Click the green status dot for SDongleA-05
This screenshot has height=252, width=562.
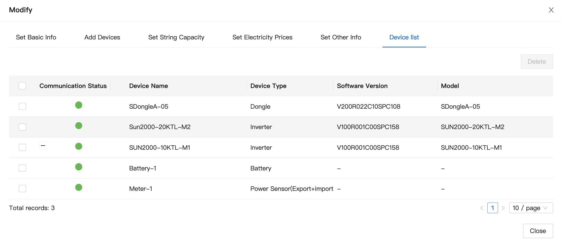pos(79,105)
